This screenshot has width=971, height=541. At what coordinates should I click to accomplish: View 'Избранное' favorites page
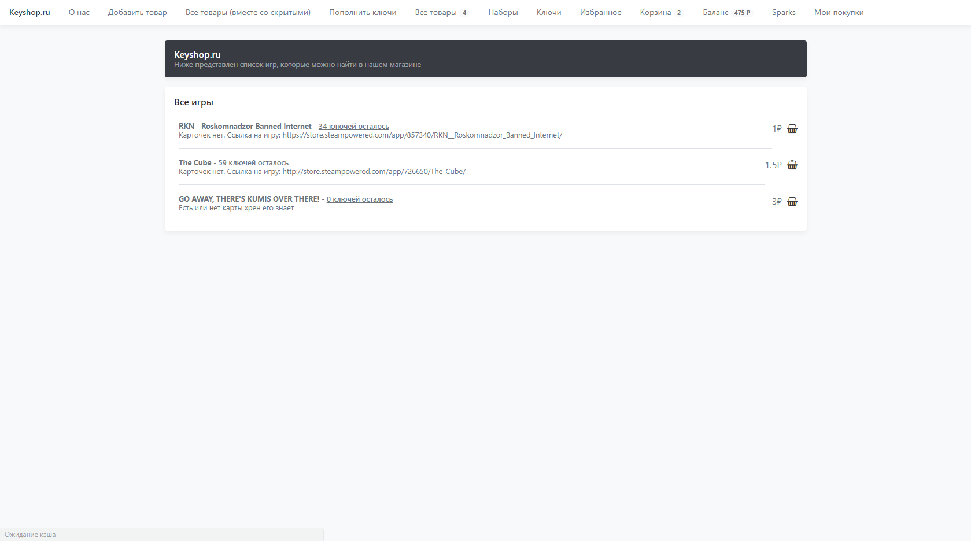[600, 13]
